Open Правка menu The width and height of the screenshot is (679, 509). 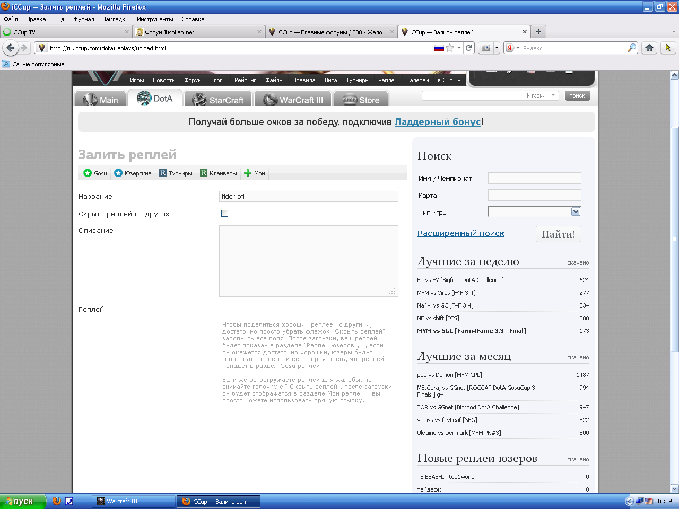[x=36, y=19]
